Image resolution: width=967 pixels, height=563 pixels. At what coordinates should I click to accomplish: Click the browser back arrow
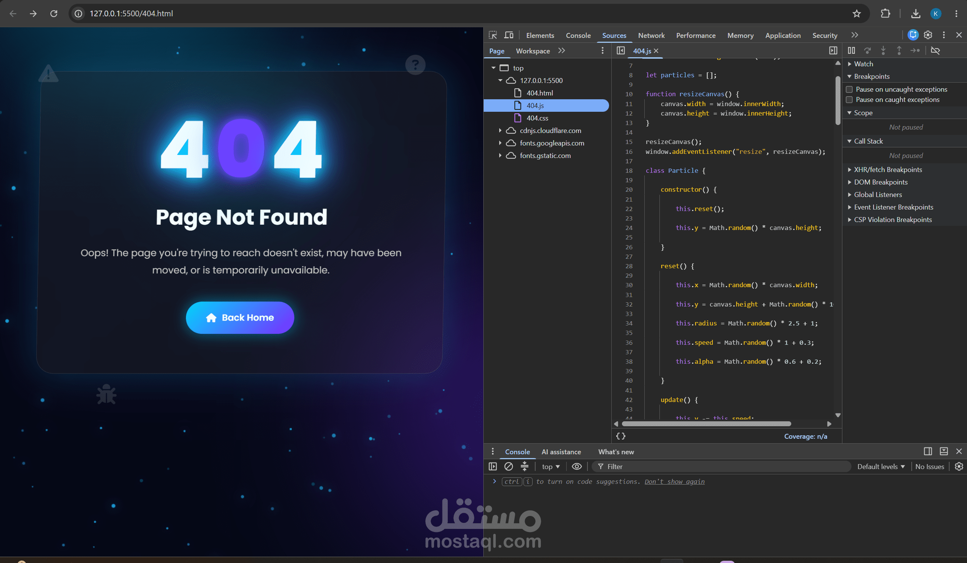pyautogui.click(x=13, y=14)
